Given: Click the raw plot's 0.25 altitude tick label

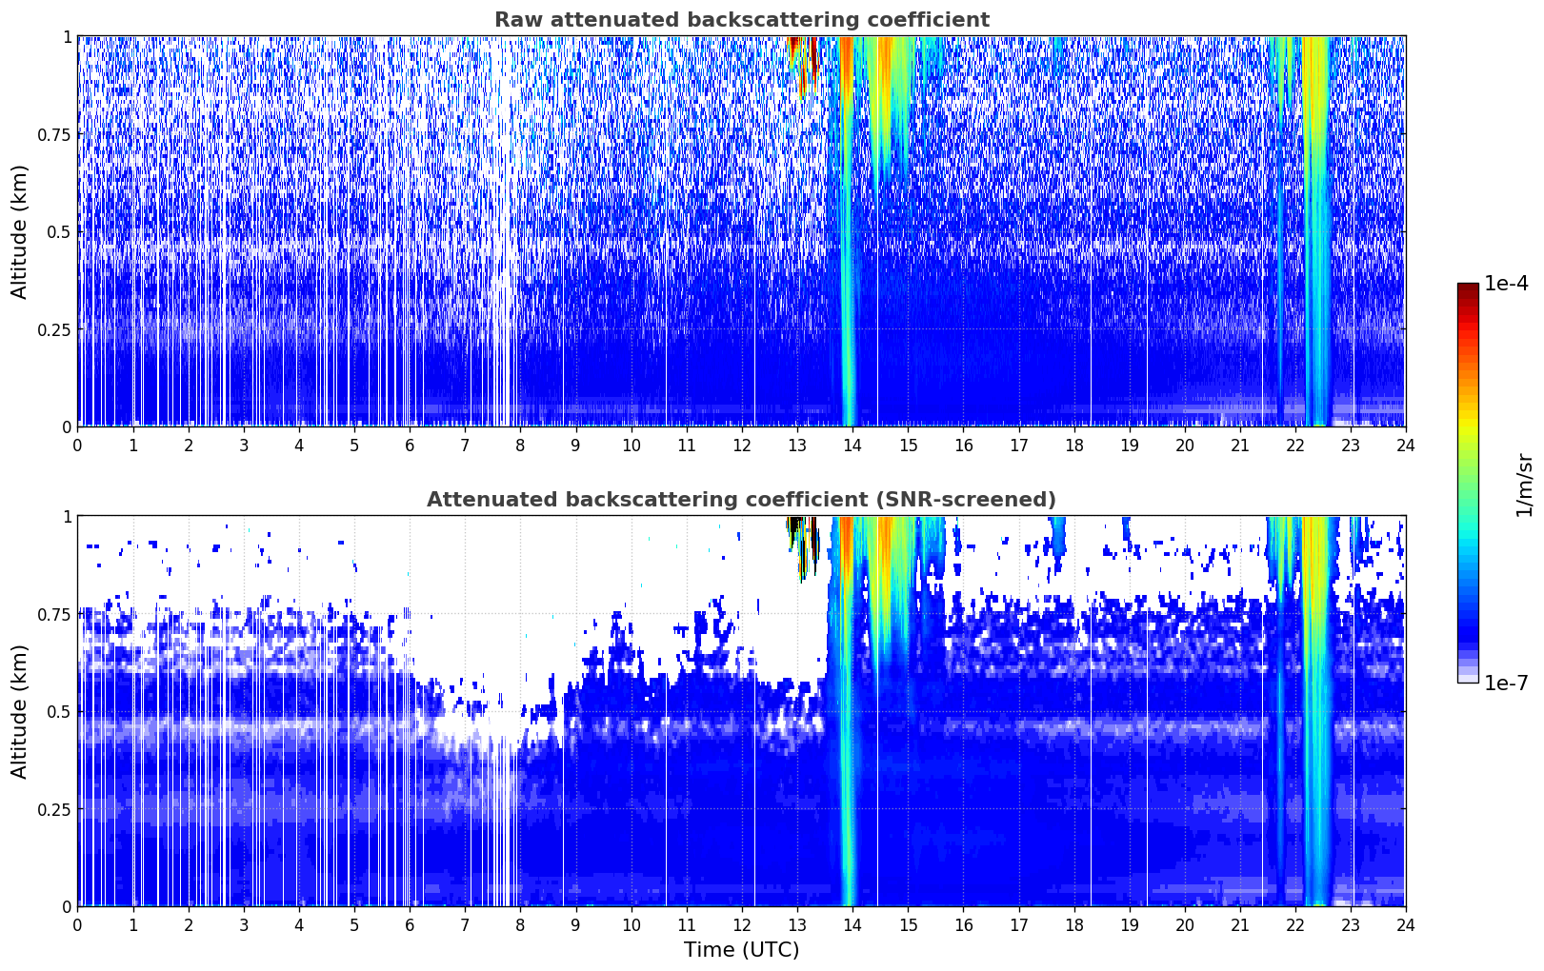Looking at the screenshot, I should click(54, 329).
